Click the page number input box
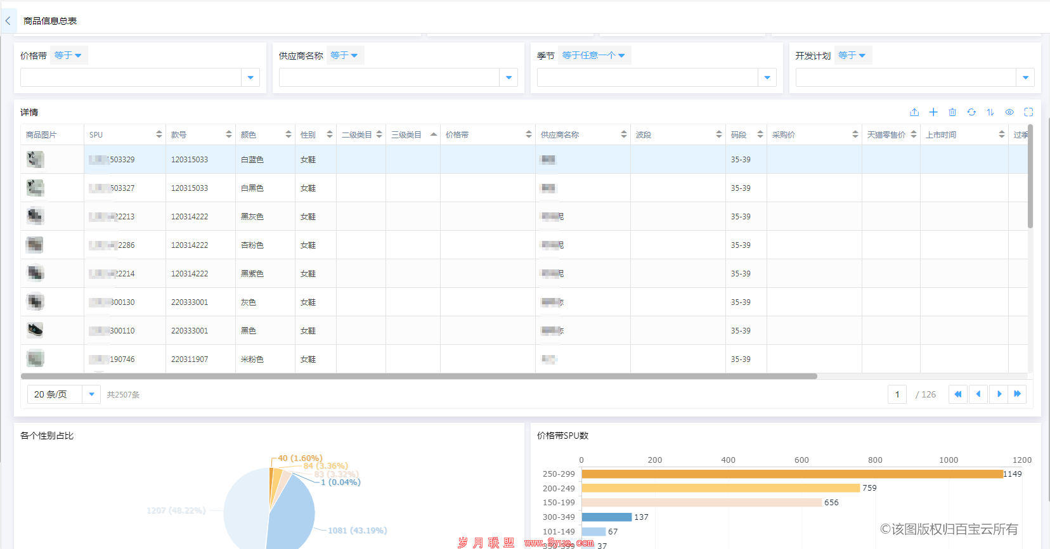This screenshot has height=549, width=1050. click(897, 394)
